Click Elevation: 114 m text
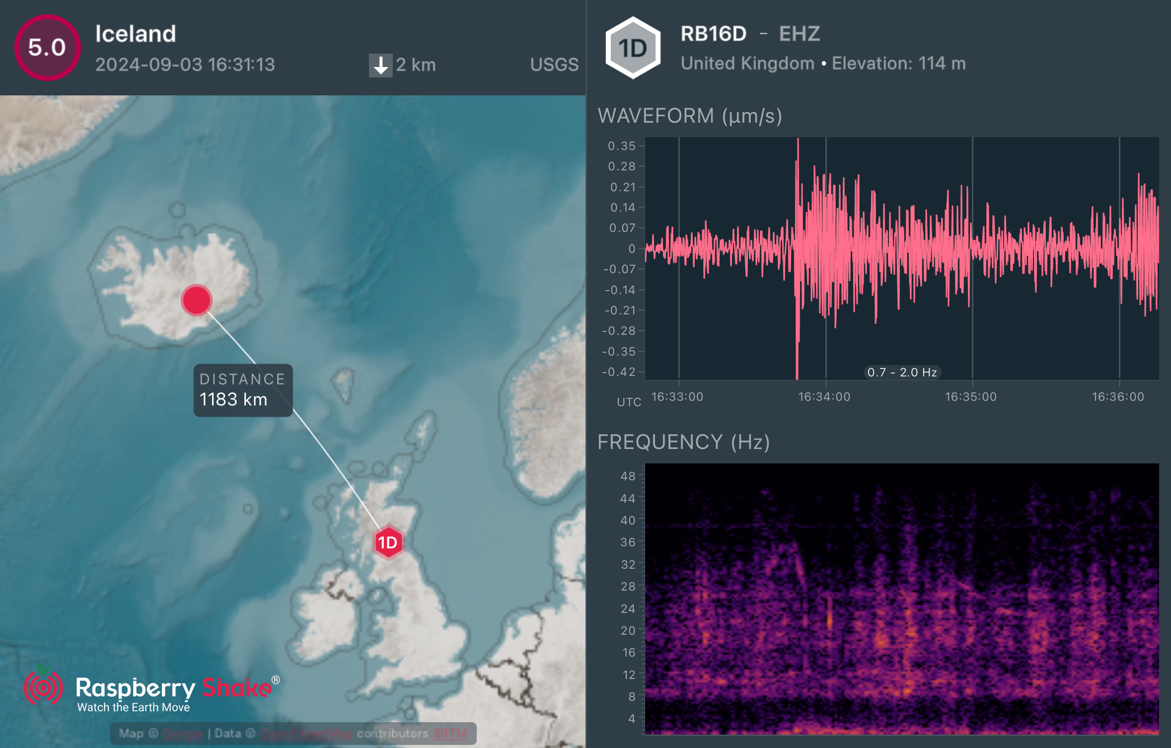 click(x=899, y=64)
